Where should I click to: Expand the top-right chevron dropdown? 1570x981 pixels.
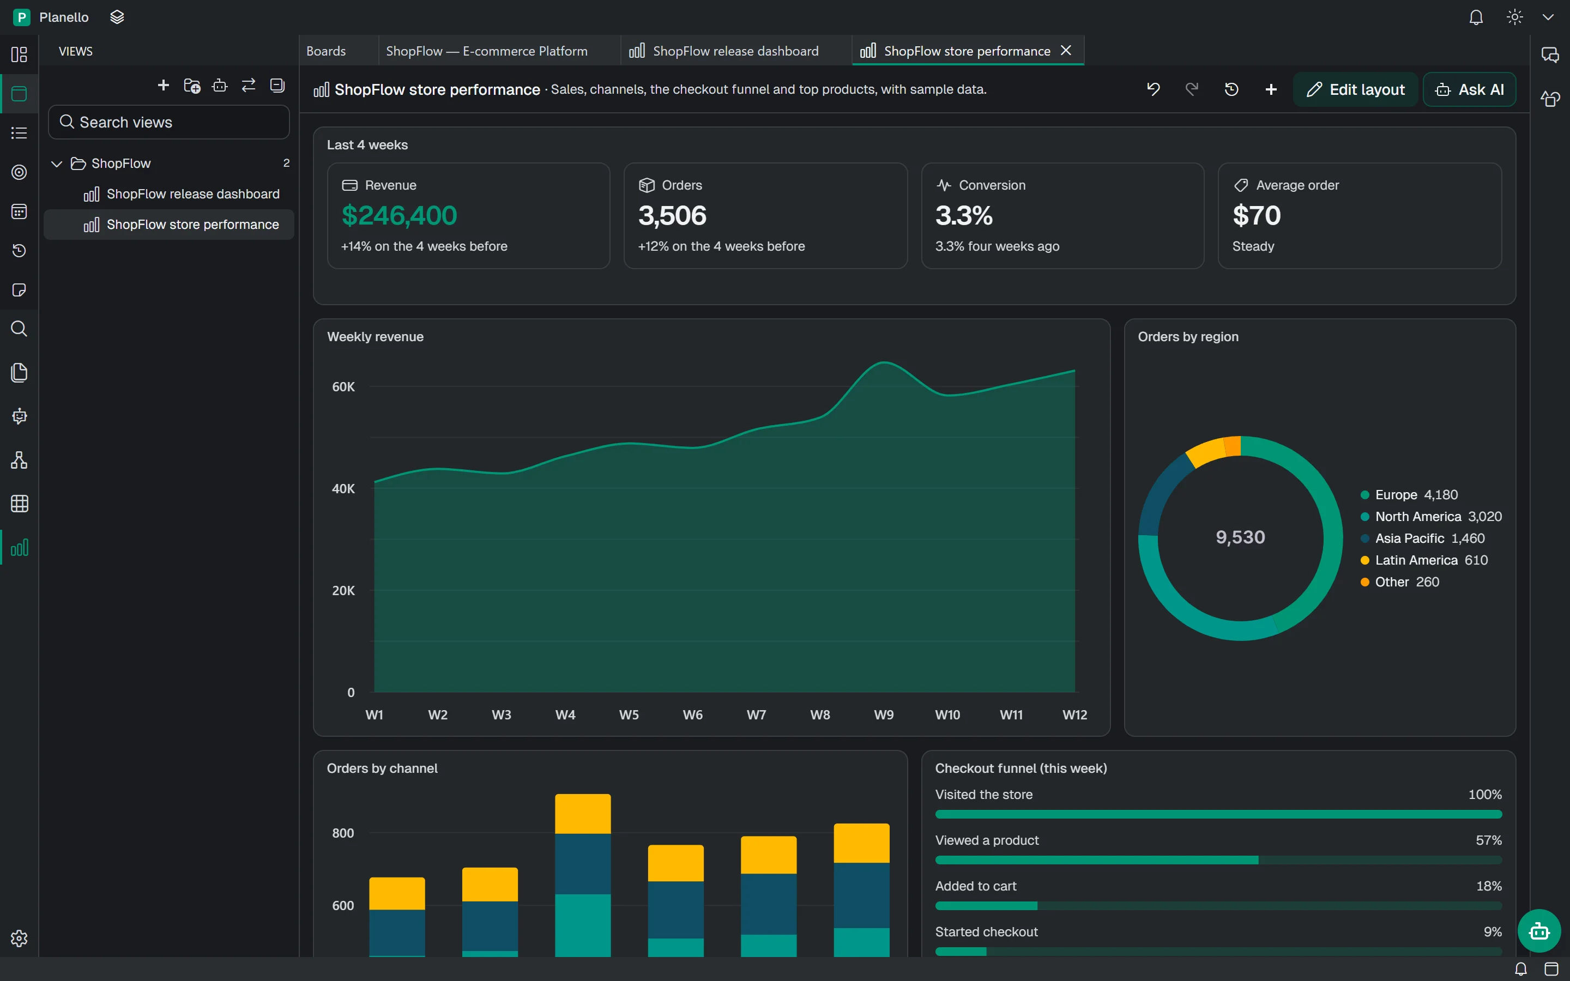(x=1548, y=17)
